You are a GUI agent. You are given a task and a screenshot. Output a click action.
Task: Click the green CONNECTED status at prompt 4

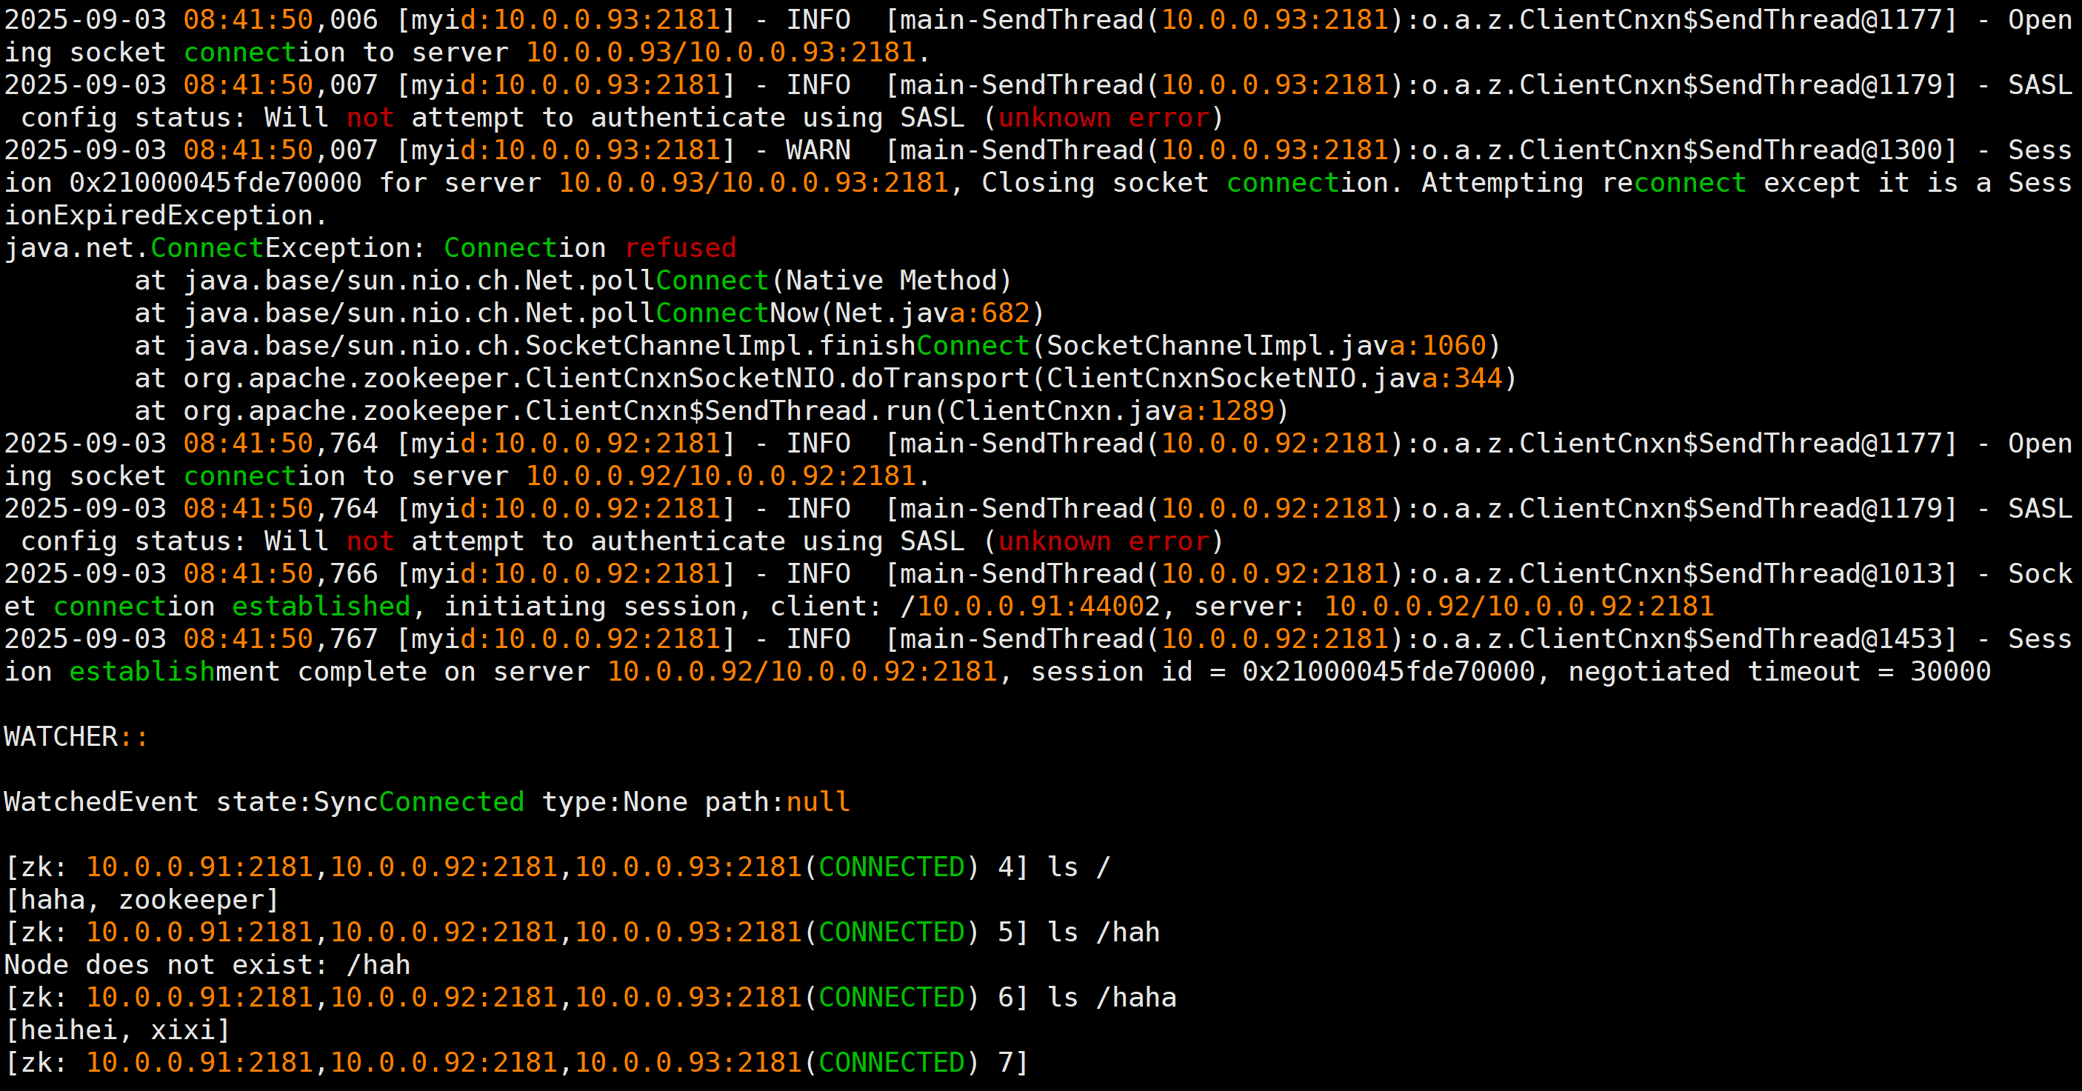(892, 867)
